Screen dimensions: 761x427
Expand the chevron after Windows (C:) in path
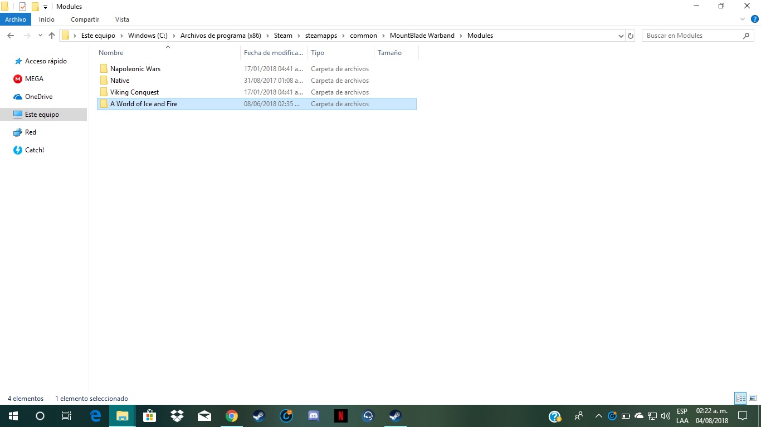tap(174, 36)
